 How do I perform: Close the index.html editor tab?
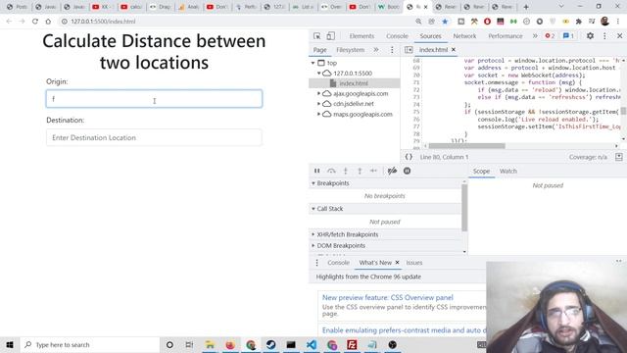[453, 50]
